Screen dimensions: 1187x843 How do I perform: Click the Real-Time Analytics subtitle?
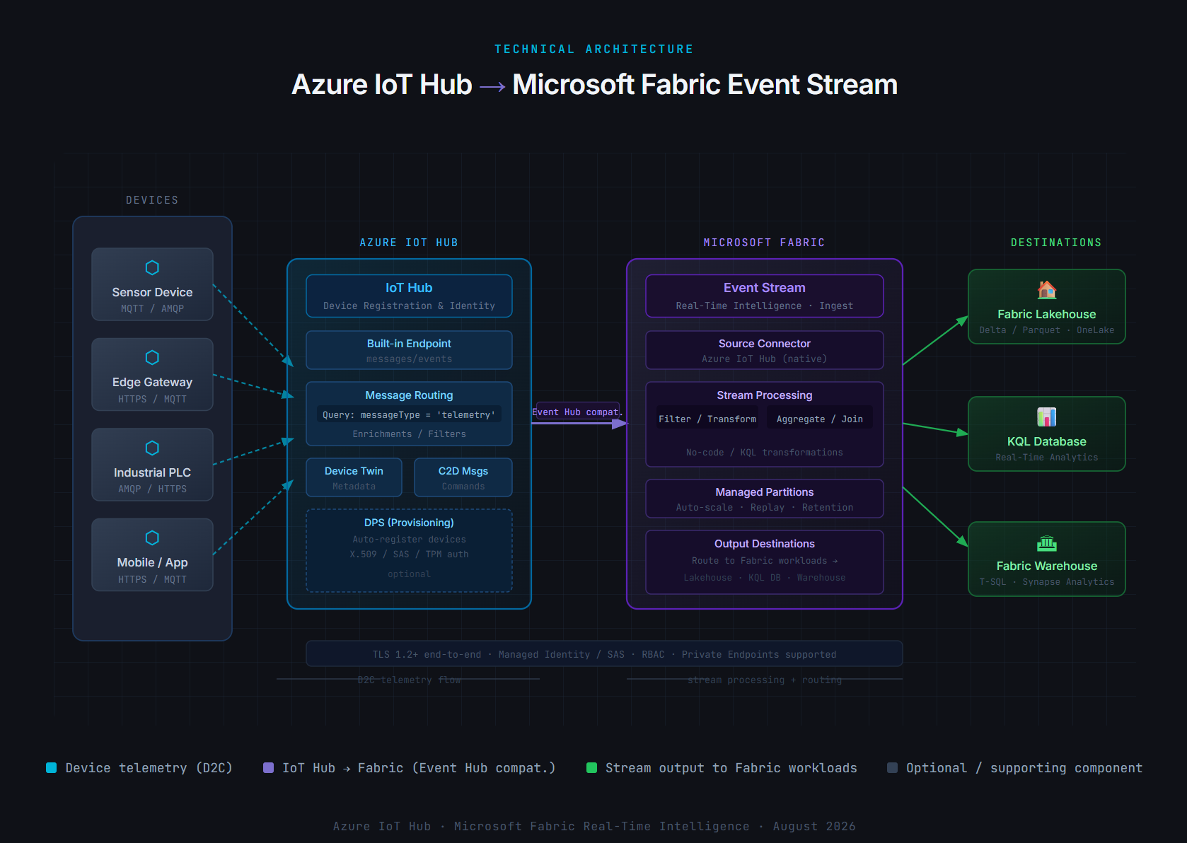[1047, 458]
